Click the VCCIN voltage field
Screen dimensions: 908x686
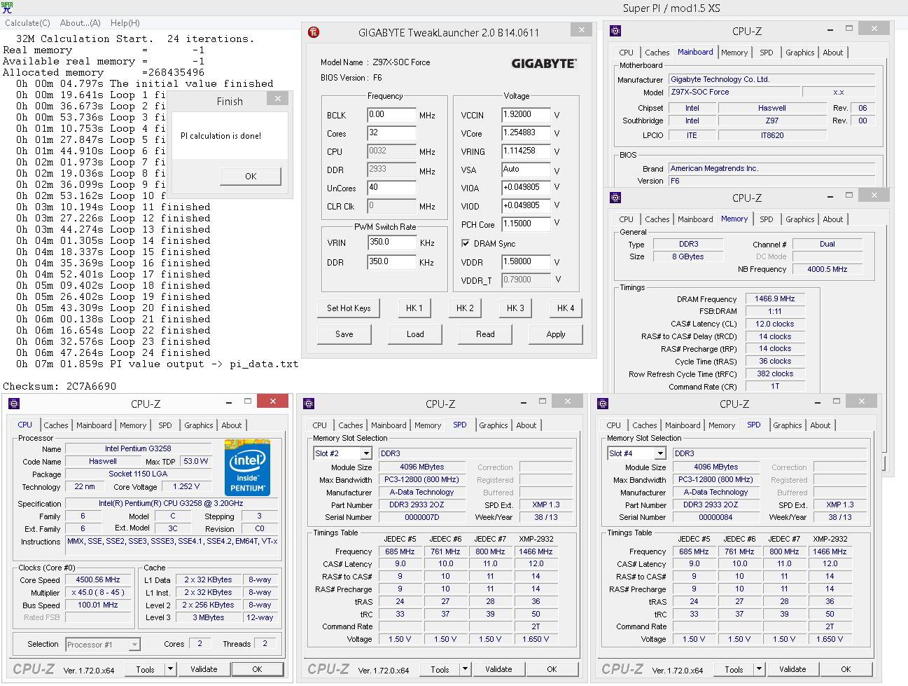(526, 115)
